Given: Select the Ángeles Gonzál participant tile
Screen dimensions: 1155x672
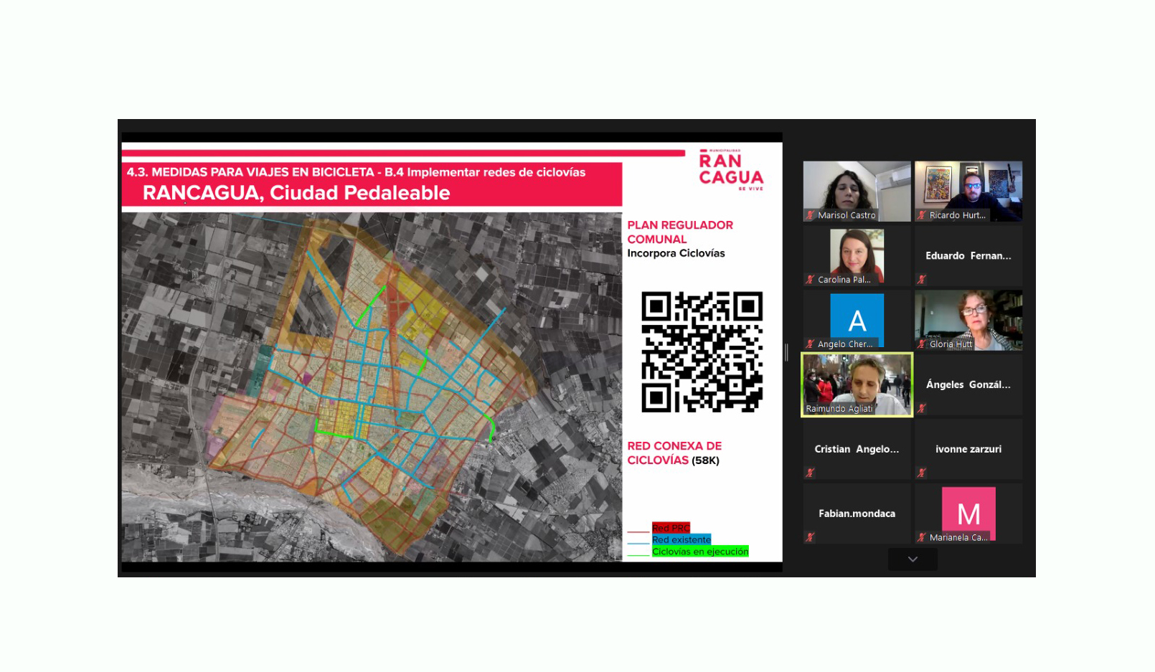Looking at the screenshot, I should click(968, 384).
